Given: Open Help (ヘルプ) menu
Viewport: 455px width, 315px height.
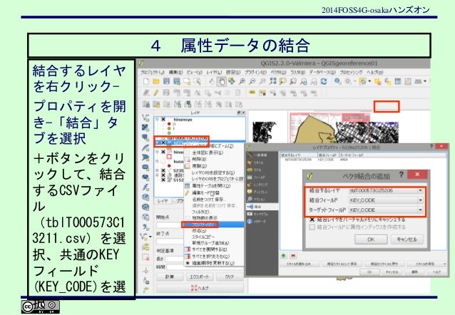Looking at the screenshot, I should coord(374,72).
